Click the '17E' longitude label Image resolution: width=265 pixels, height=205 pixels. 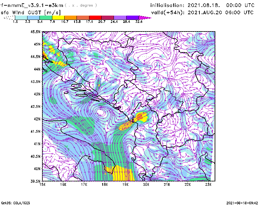click(84, 184)
